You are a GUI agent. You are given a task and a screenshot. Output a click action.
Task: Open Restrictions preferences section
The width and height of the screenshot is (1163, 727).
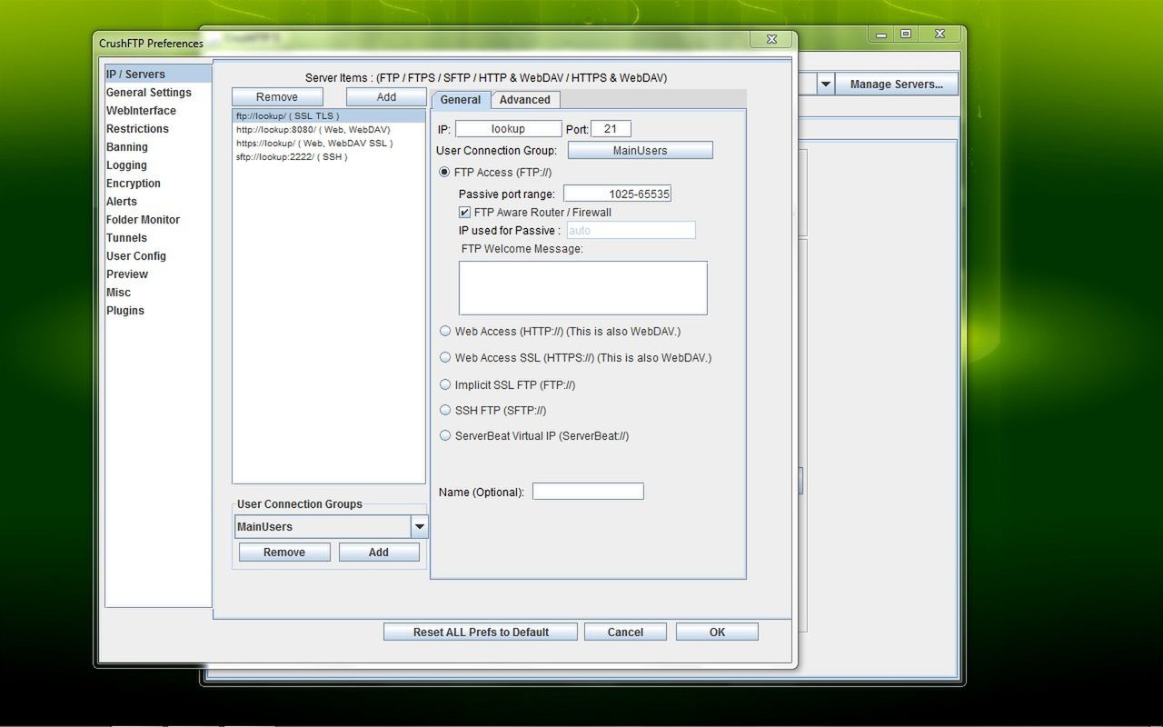pos(137,129)
